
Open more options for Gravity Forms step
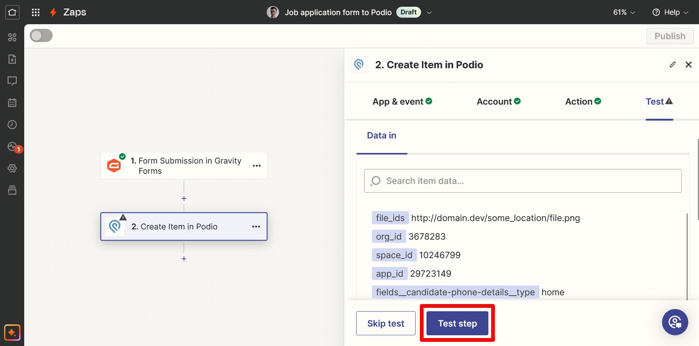pyautogui.click(x=256, y=166)
